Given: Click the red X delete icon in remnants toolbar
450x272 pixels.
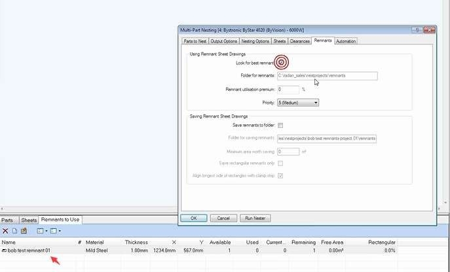Looking at the screenshot, I should tap(5, 231).
